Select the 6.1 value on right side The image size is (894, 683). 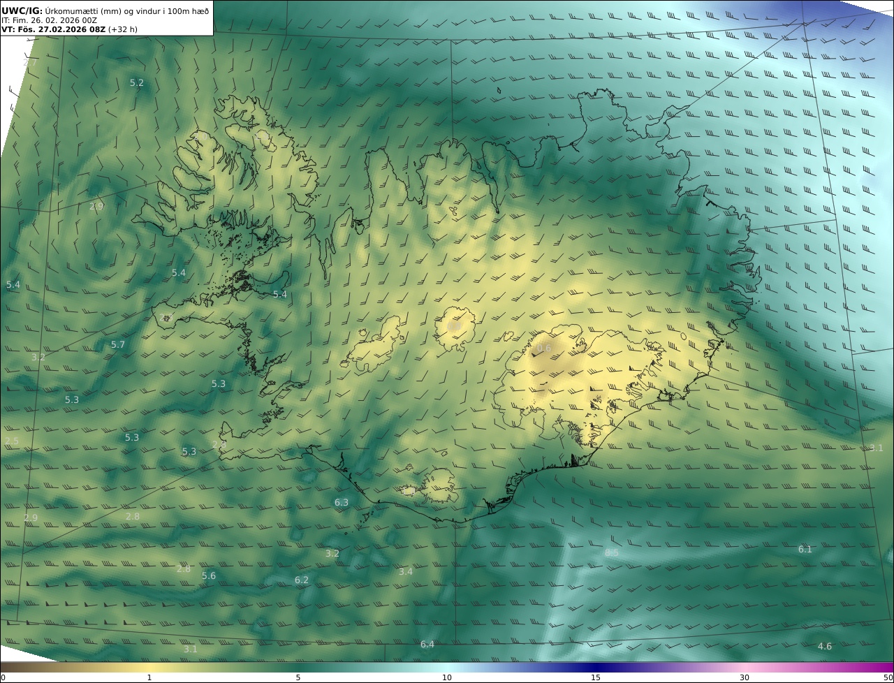(x=805, y=549)
